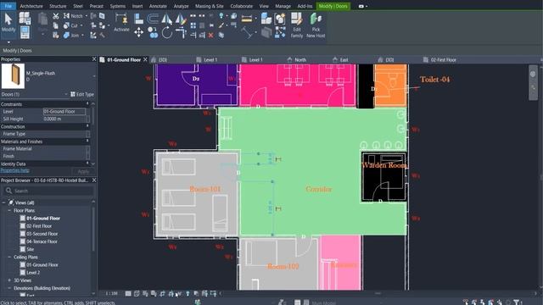Click the Cut geometry tool
Screen dimensions: 543x305
click(x=71, y=25)
